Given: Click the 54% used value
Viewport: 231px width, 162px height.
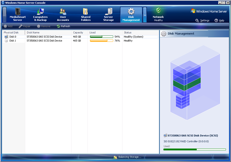Looking at the screenshot, I should [x=117, y=37].
